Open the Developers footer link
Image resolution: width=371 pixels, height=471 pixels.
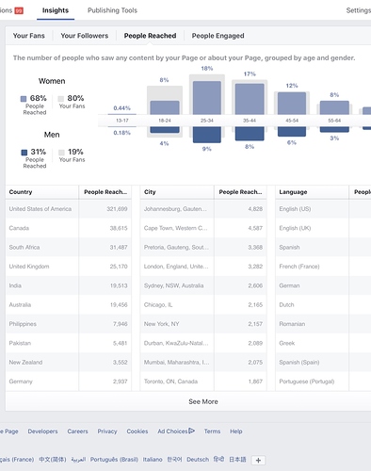pos(42,431)
